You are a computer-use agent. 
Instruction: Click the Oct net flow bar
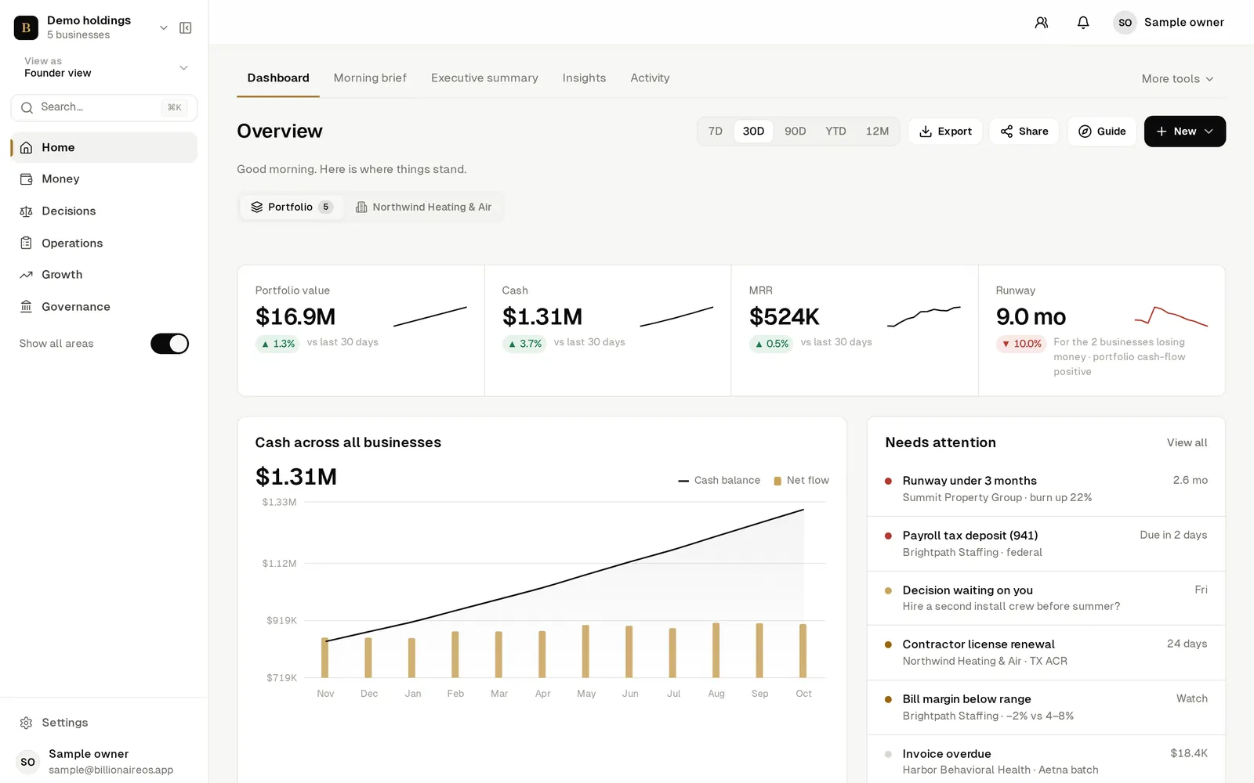tap(803, 651)
